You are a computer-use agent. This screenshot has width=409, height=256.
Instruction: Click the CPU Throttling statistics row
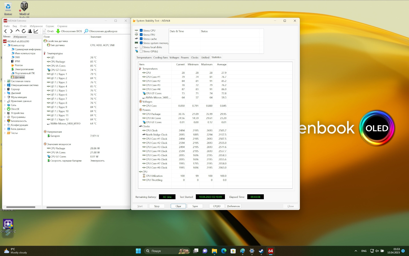[215, 180]
